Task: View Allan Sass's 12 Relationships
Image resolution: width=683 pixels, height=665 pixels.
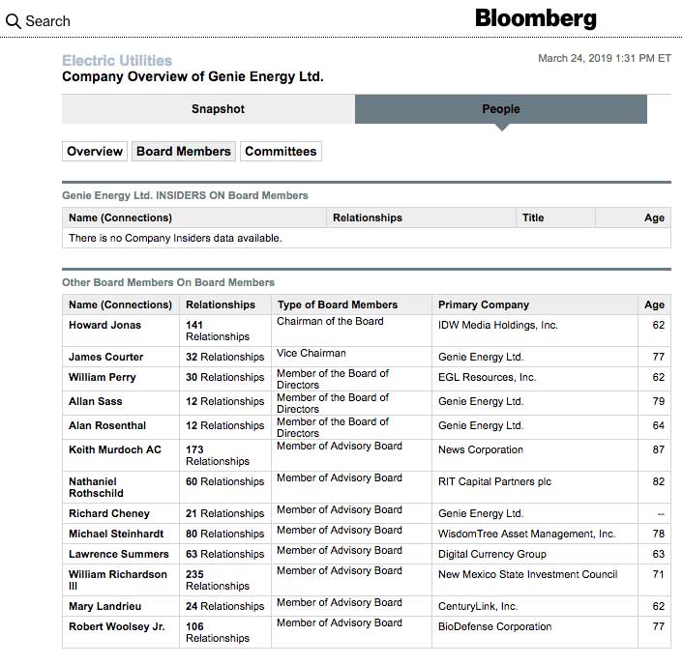Action: pyautogui.click(x=224, y=401)
